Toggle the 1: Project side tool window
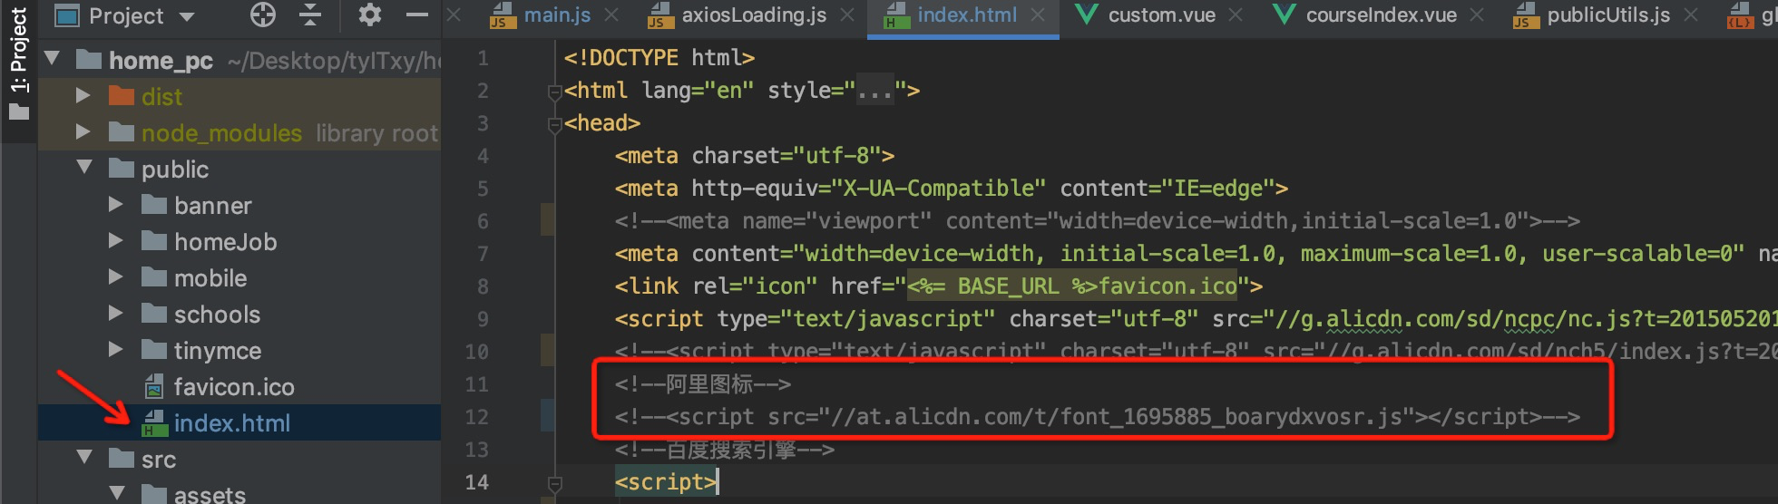This screenshot has height=504, width=1778. click(19, 64)
